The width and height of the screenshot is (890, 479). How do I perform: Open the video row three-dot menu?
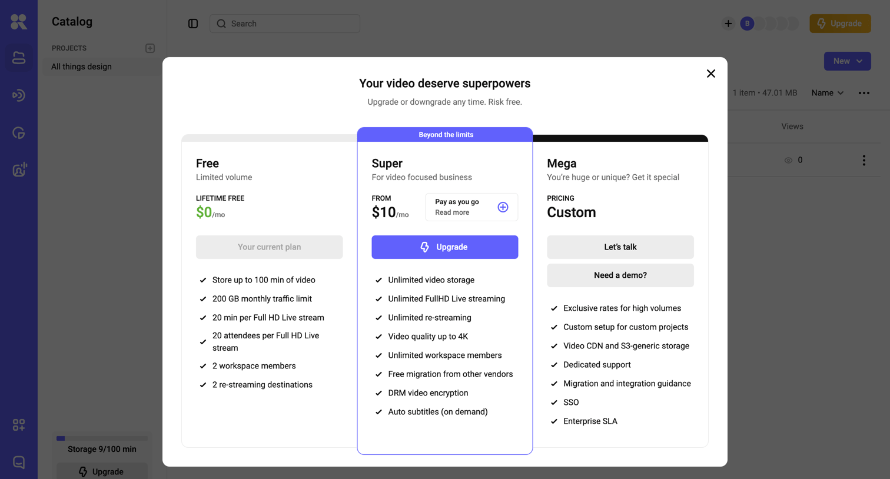pos(864,160)
